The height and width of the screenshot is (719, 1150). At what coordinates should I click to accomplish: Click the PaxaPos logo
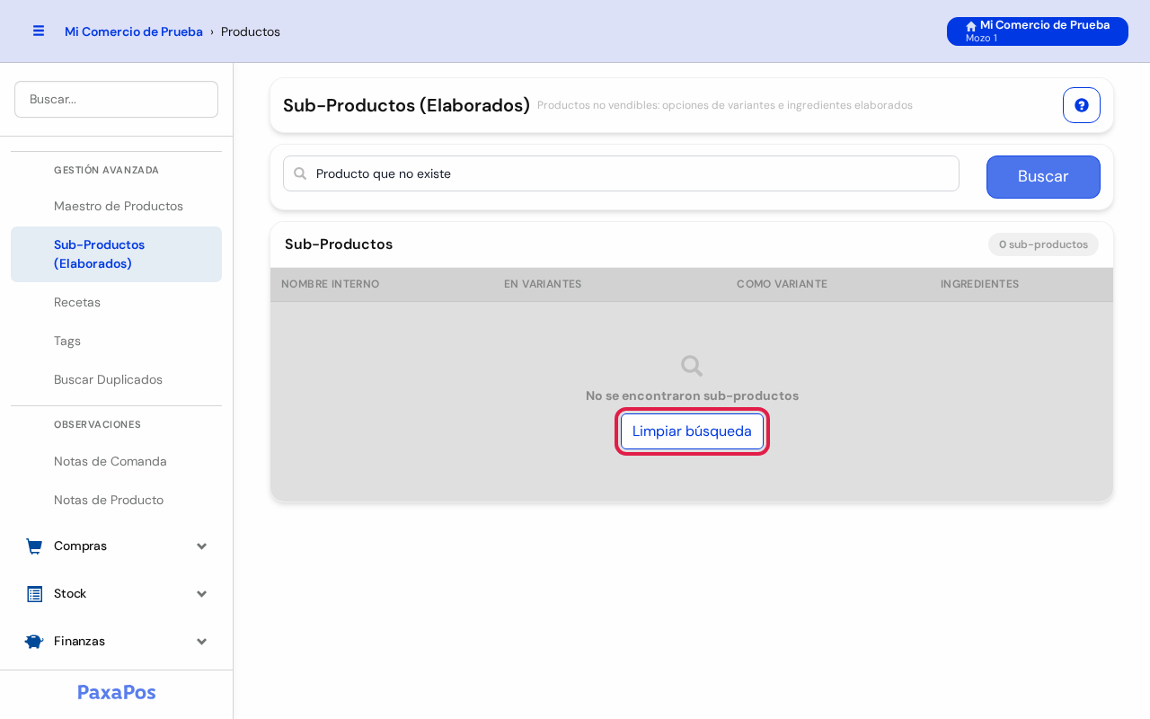point(117,692)
